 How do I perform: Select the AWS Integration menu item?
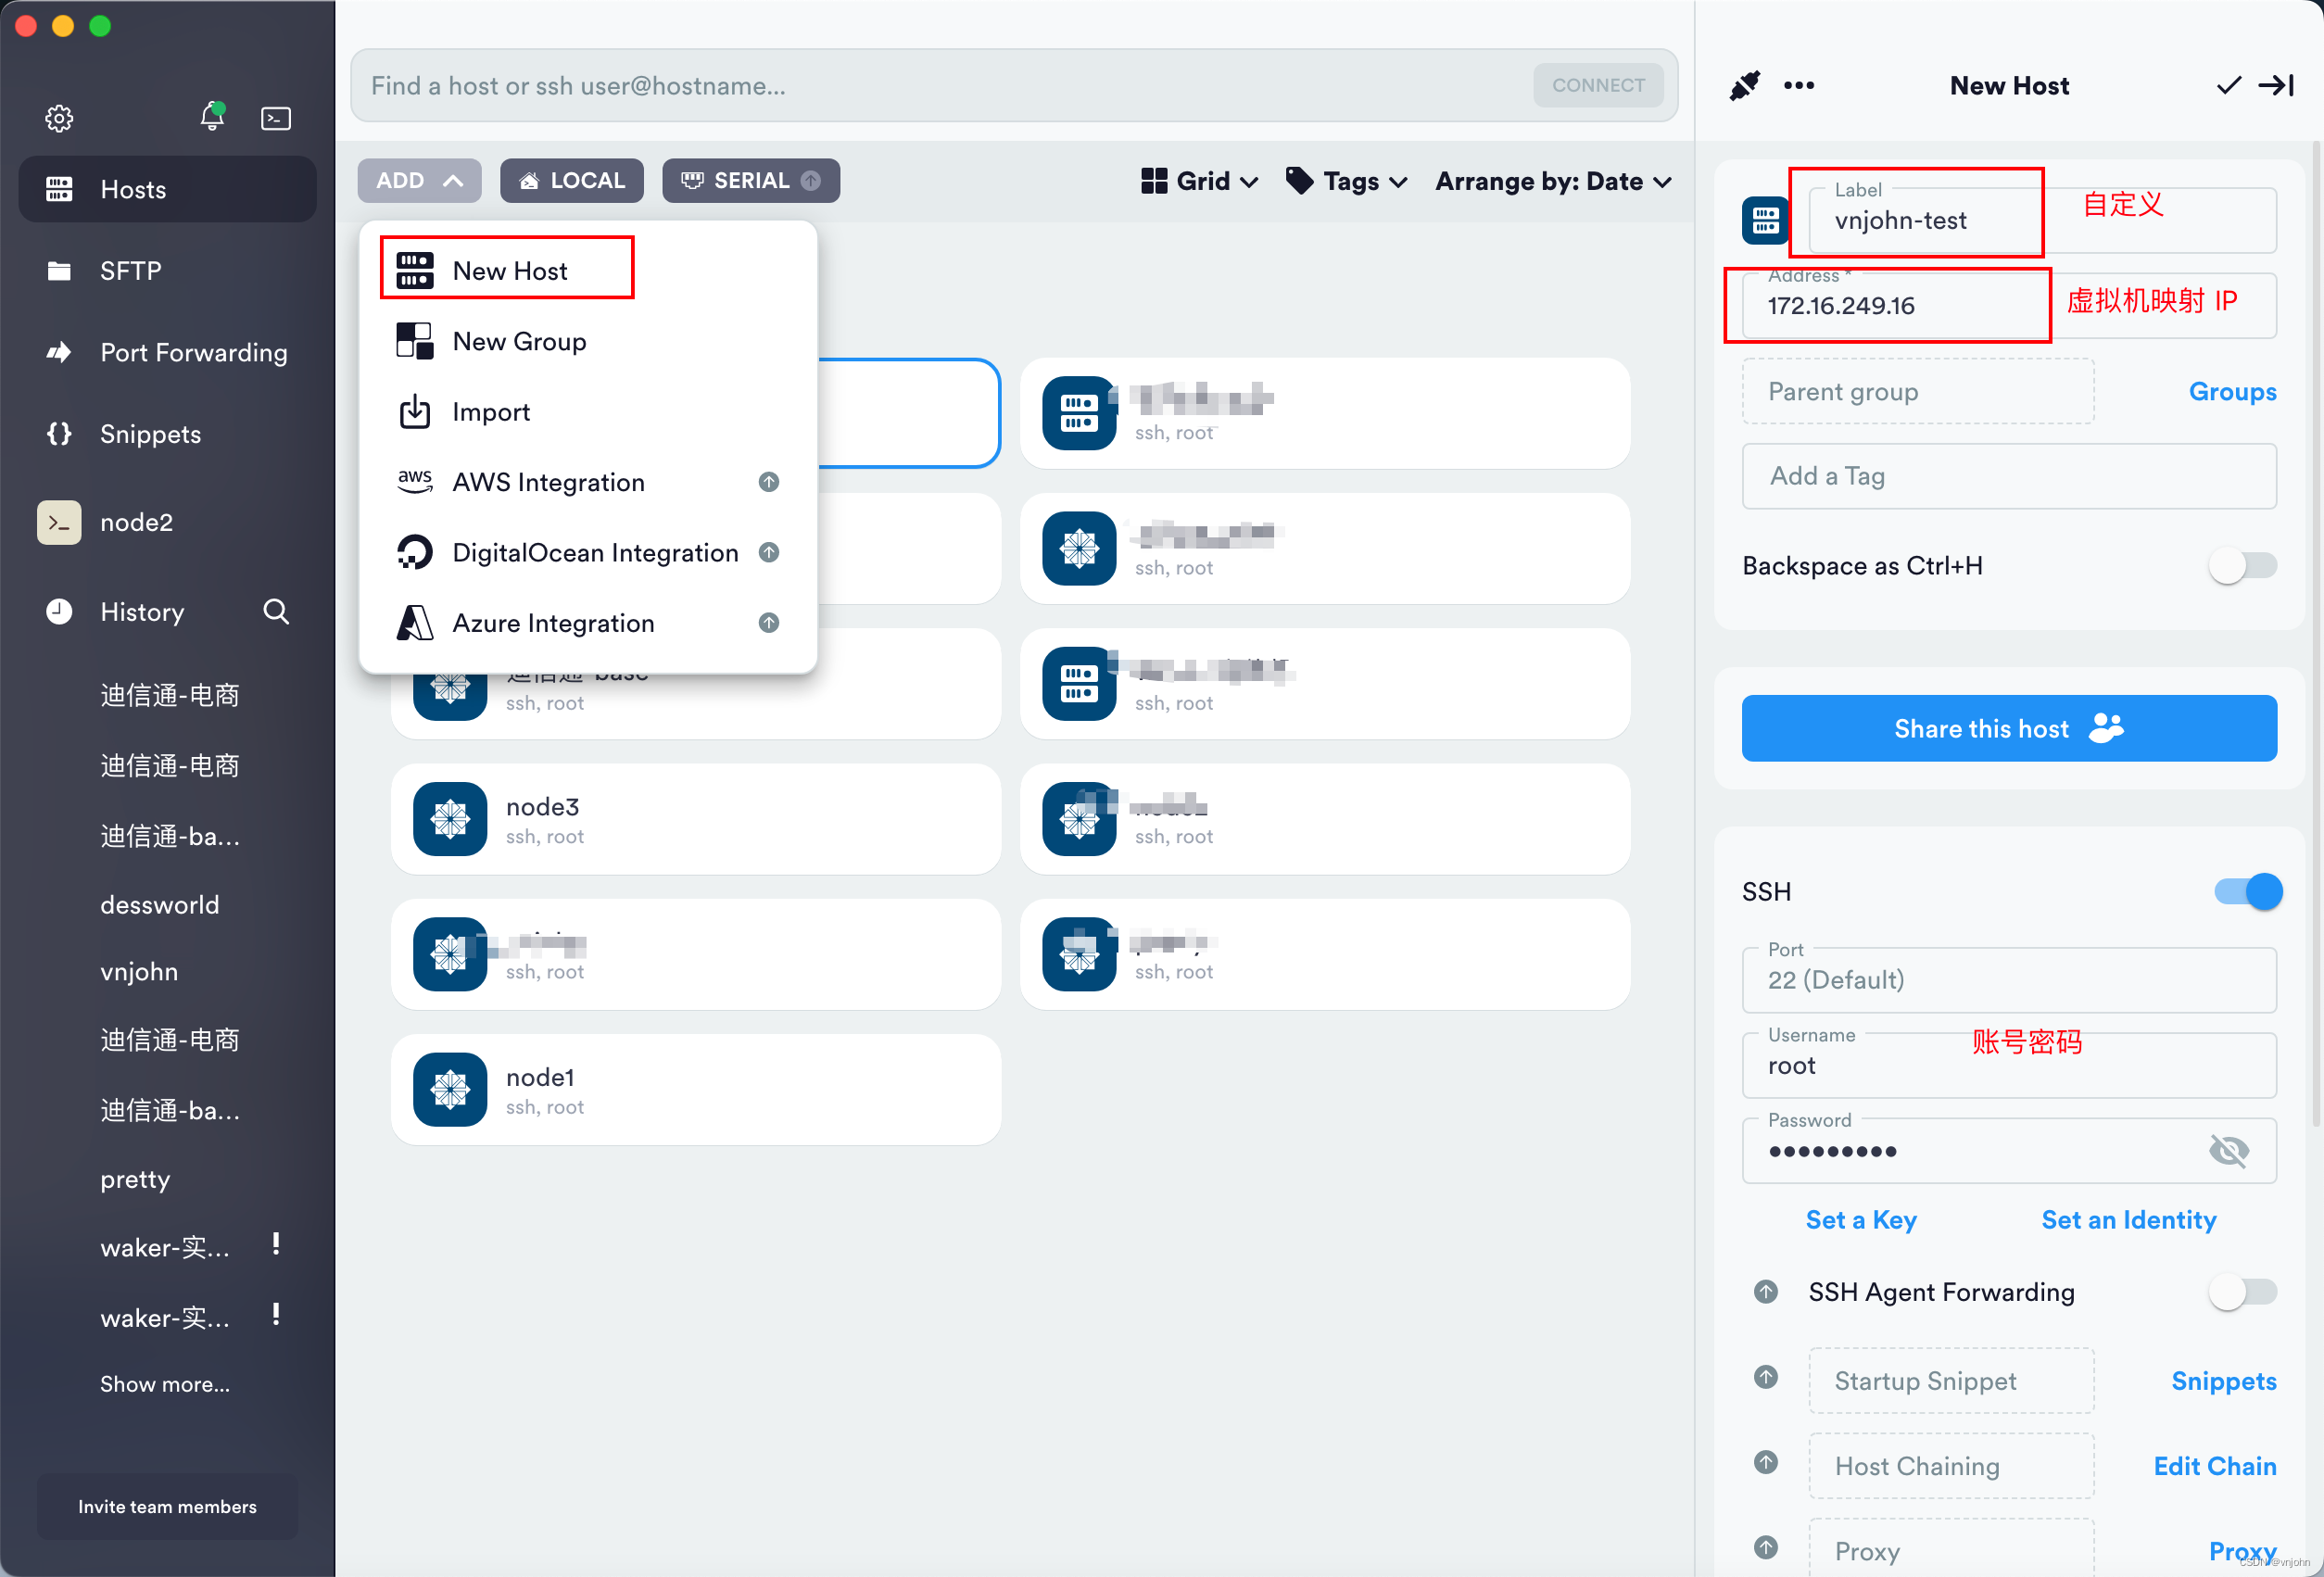point(547,481)
